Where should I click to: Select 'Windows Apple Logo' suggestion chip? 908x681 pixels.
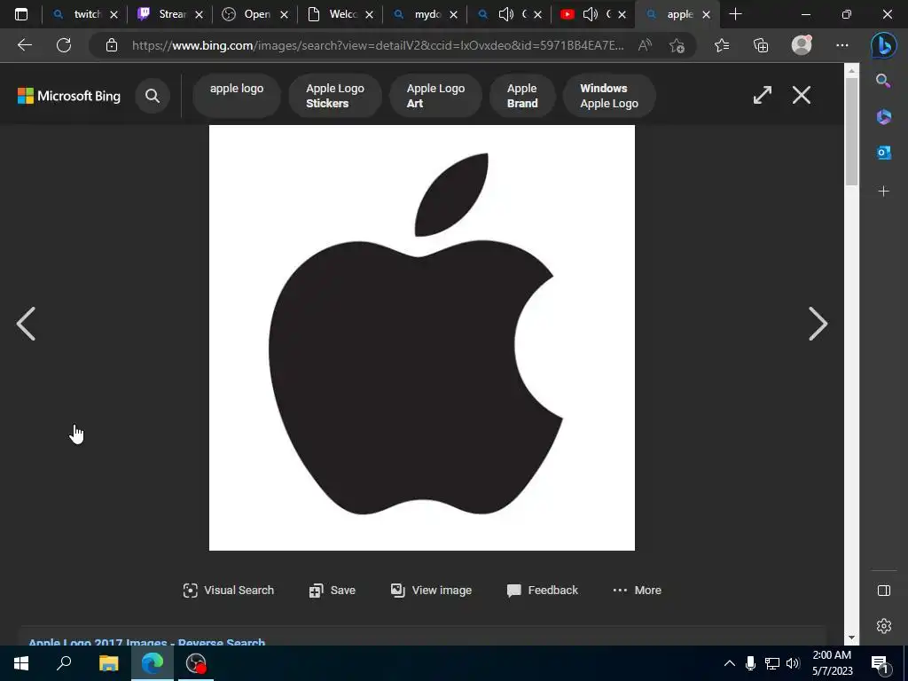coord(609,96)
